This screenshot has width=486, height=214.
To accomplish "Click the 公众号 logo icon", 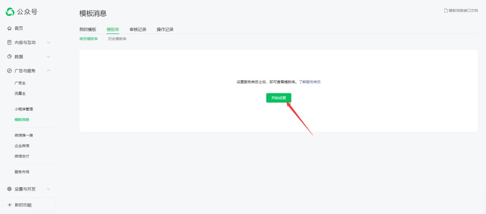I will coord(10,12).
